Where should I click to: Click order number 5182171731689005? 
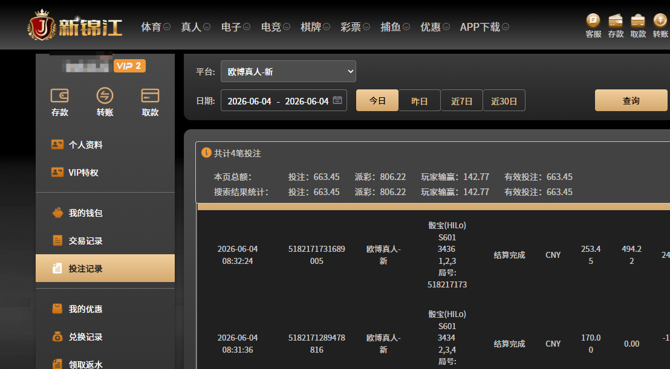[317, 255]
